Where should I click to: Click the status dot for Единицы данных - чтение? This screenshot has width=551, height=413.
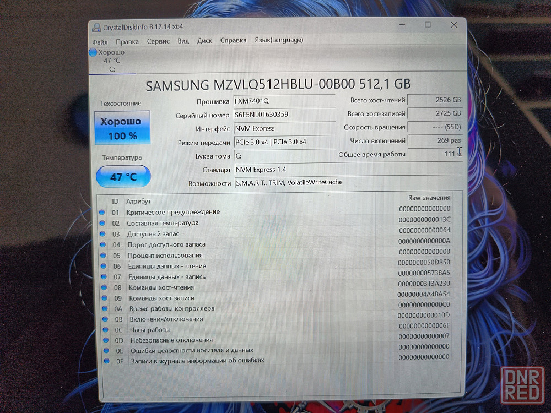pyautogui.click(x=104, y=266)
